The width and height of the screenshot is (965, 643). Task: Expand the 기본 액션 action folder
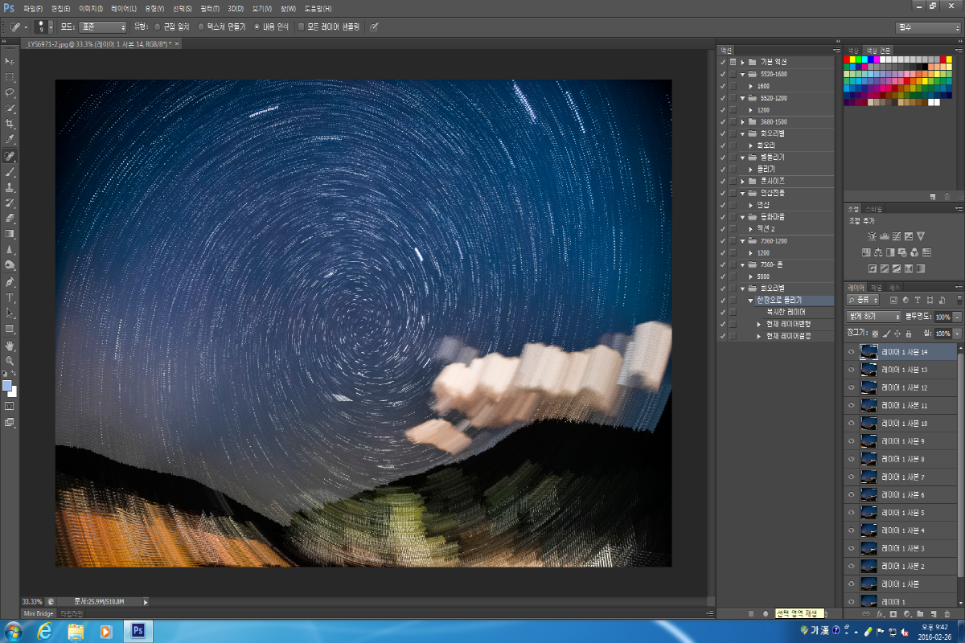[x=741, y=62]
